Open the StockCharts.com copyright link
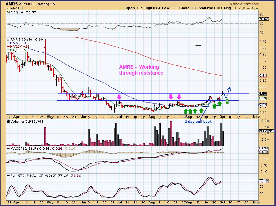This screenshot has height=206, width=276. [x=244, y=4]
